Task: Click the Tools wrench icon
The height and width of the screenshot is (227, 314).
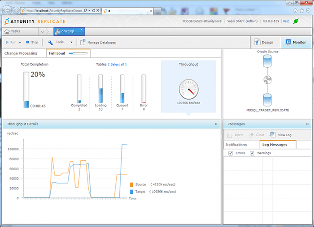Action: [x=50, y=42]
